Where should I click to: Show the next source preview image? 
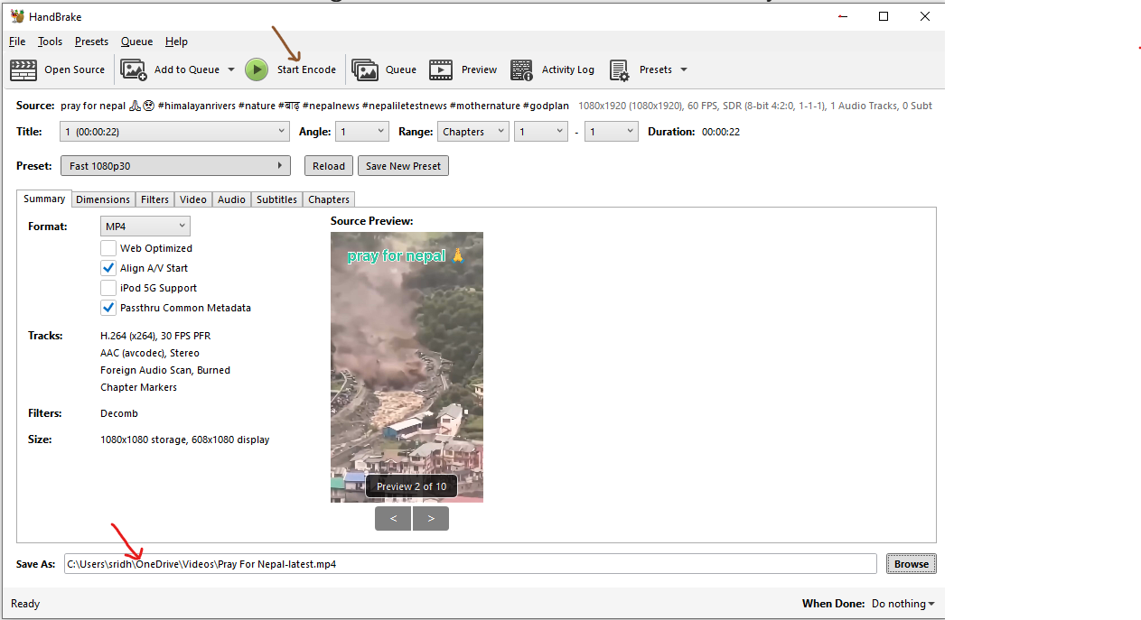point(431,519)
